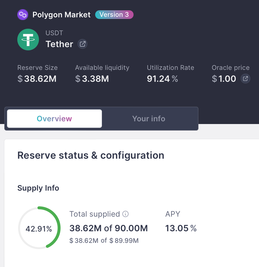Screen dimensions: 259x267
Task: Click the 42.91% label inside the circle
Action: coord(39,228)
